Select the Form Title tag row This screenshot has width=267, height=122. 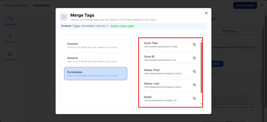tap(167, 45)
